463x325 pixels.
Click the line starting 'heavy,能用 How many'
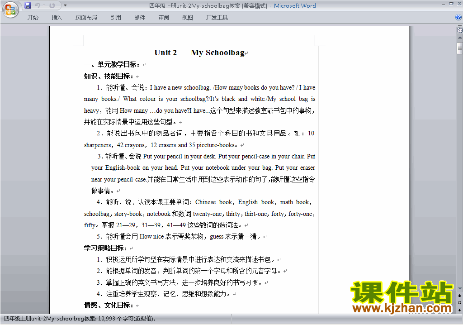click(x=199, y=110)
